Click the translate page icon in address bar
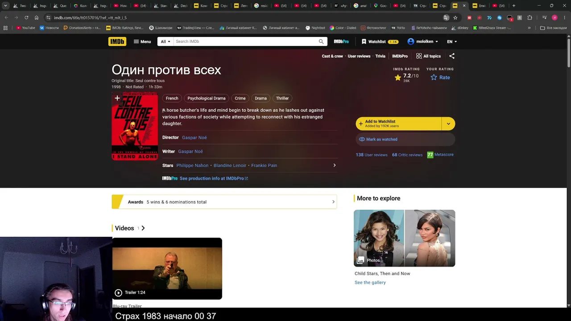 pyautogui.click(x=446, y=18)
